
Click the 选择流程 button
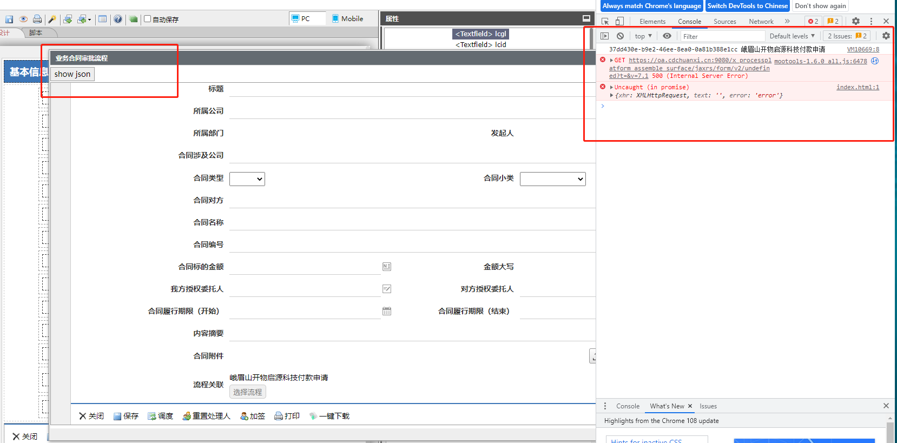pos(248,392)
